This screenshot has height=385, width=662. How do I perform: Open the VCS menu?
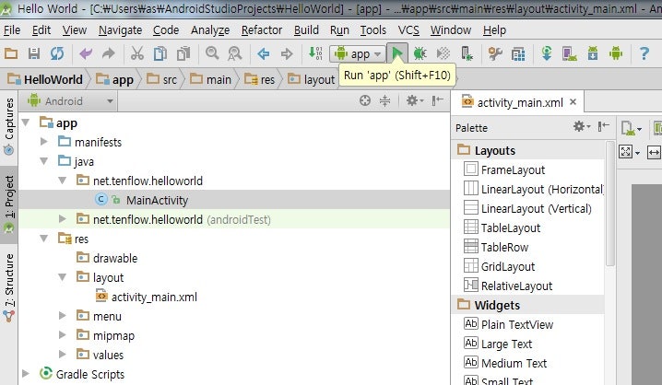pos(408,30)
